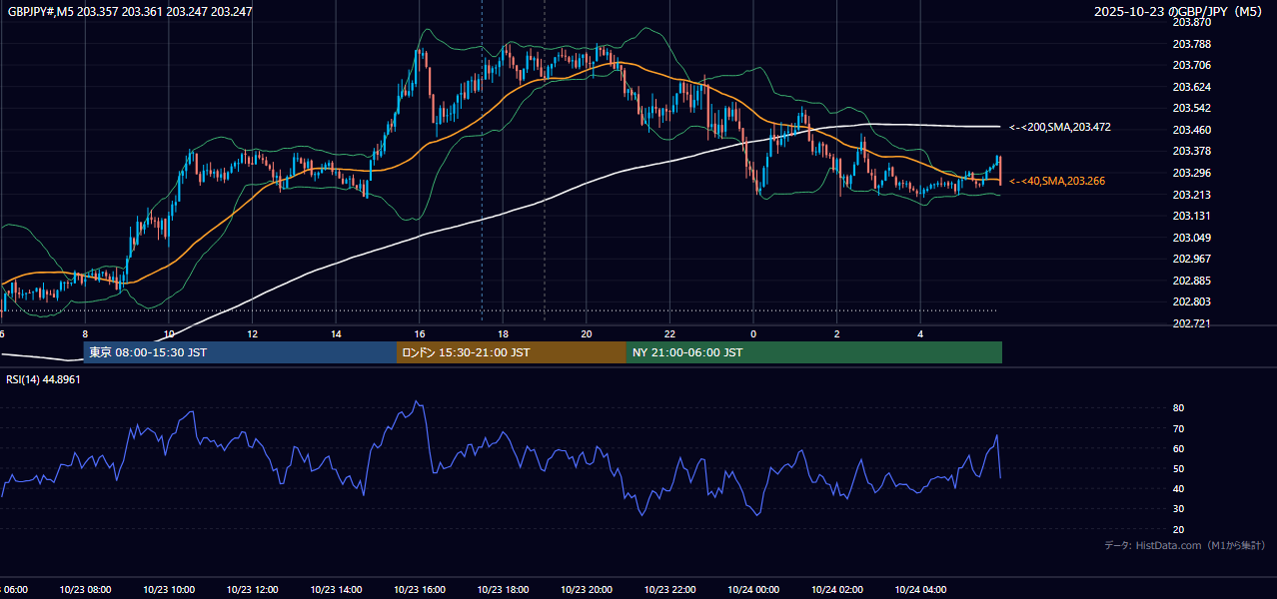Click hour tick 14 under the price chart
The height and width of the screenshot is (599, 1277).
[x=336, y=333]
